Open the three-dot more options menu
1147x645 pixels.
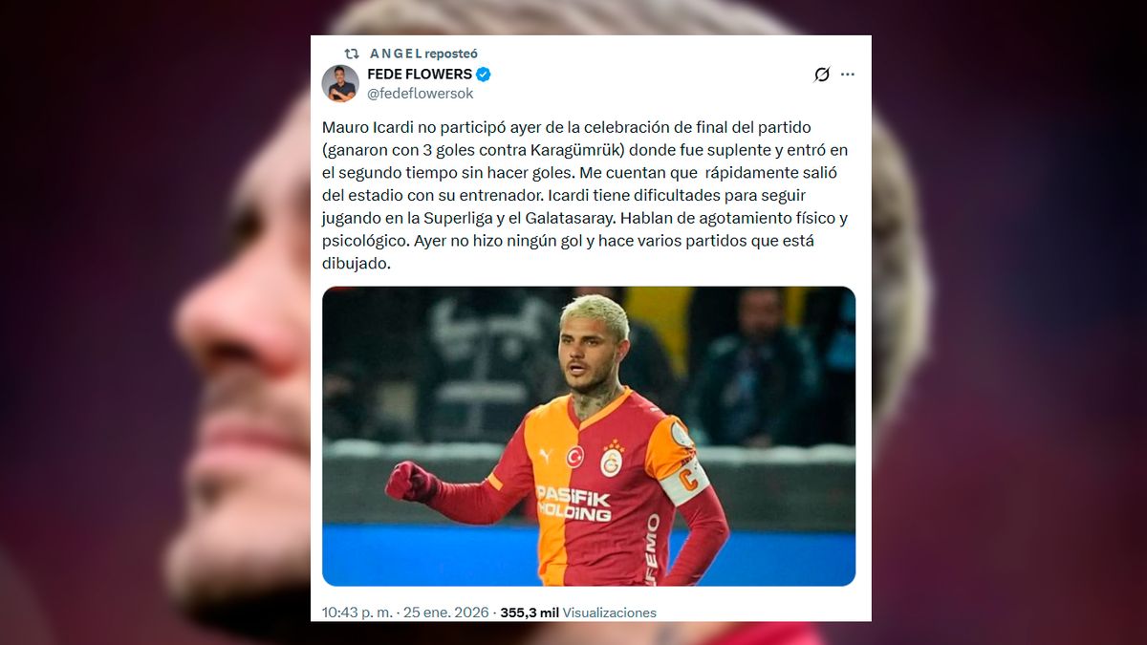(848, 75)
